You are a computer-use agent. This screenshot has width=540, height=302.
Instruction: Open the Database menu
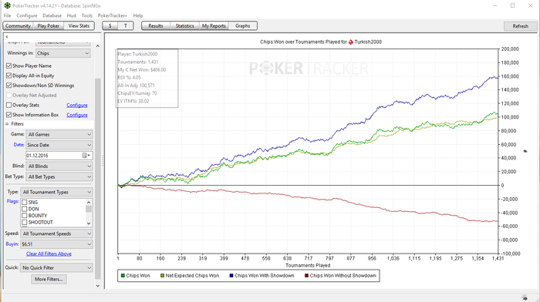coord(52,15)
